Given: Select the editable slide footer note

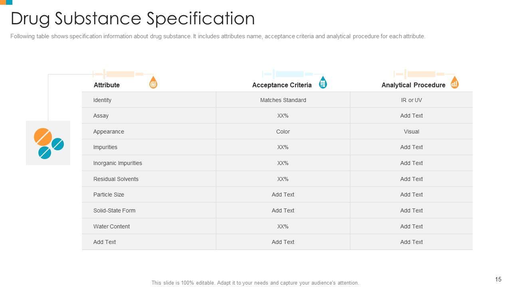Looking at the screenshot, I should coord(255,283).
